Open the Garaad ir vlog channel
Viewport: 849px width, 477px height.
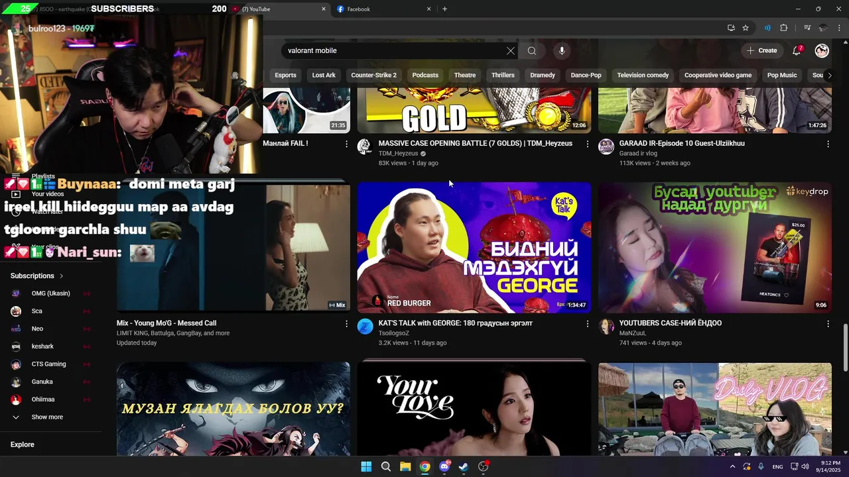point(638,154)
